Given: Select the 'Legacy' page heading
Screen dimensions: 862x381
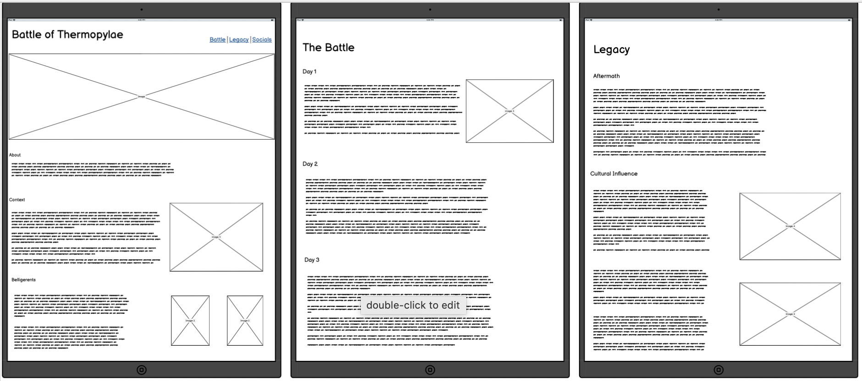Looking at the screenshot, I should [612, 49].
